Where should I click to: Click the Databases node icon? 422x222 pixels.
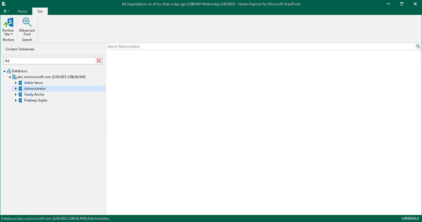[9, 71]
